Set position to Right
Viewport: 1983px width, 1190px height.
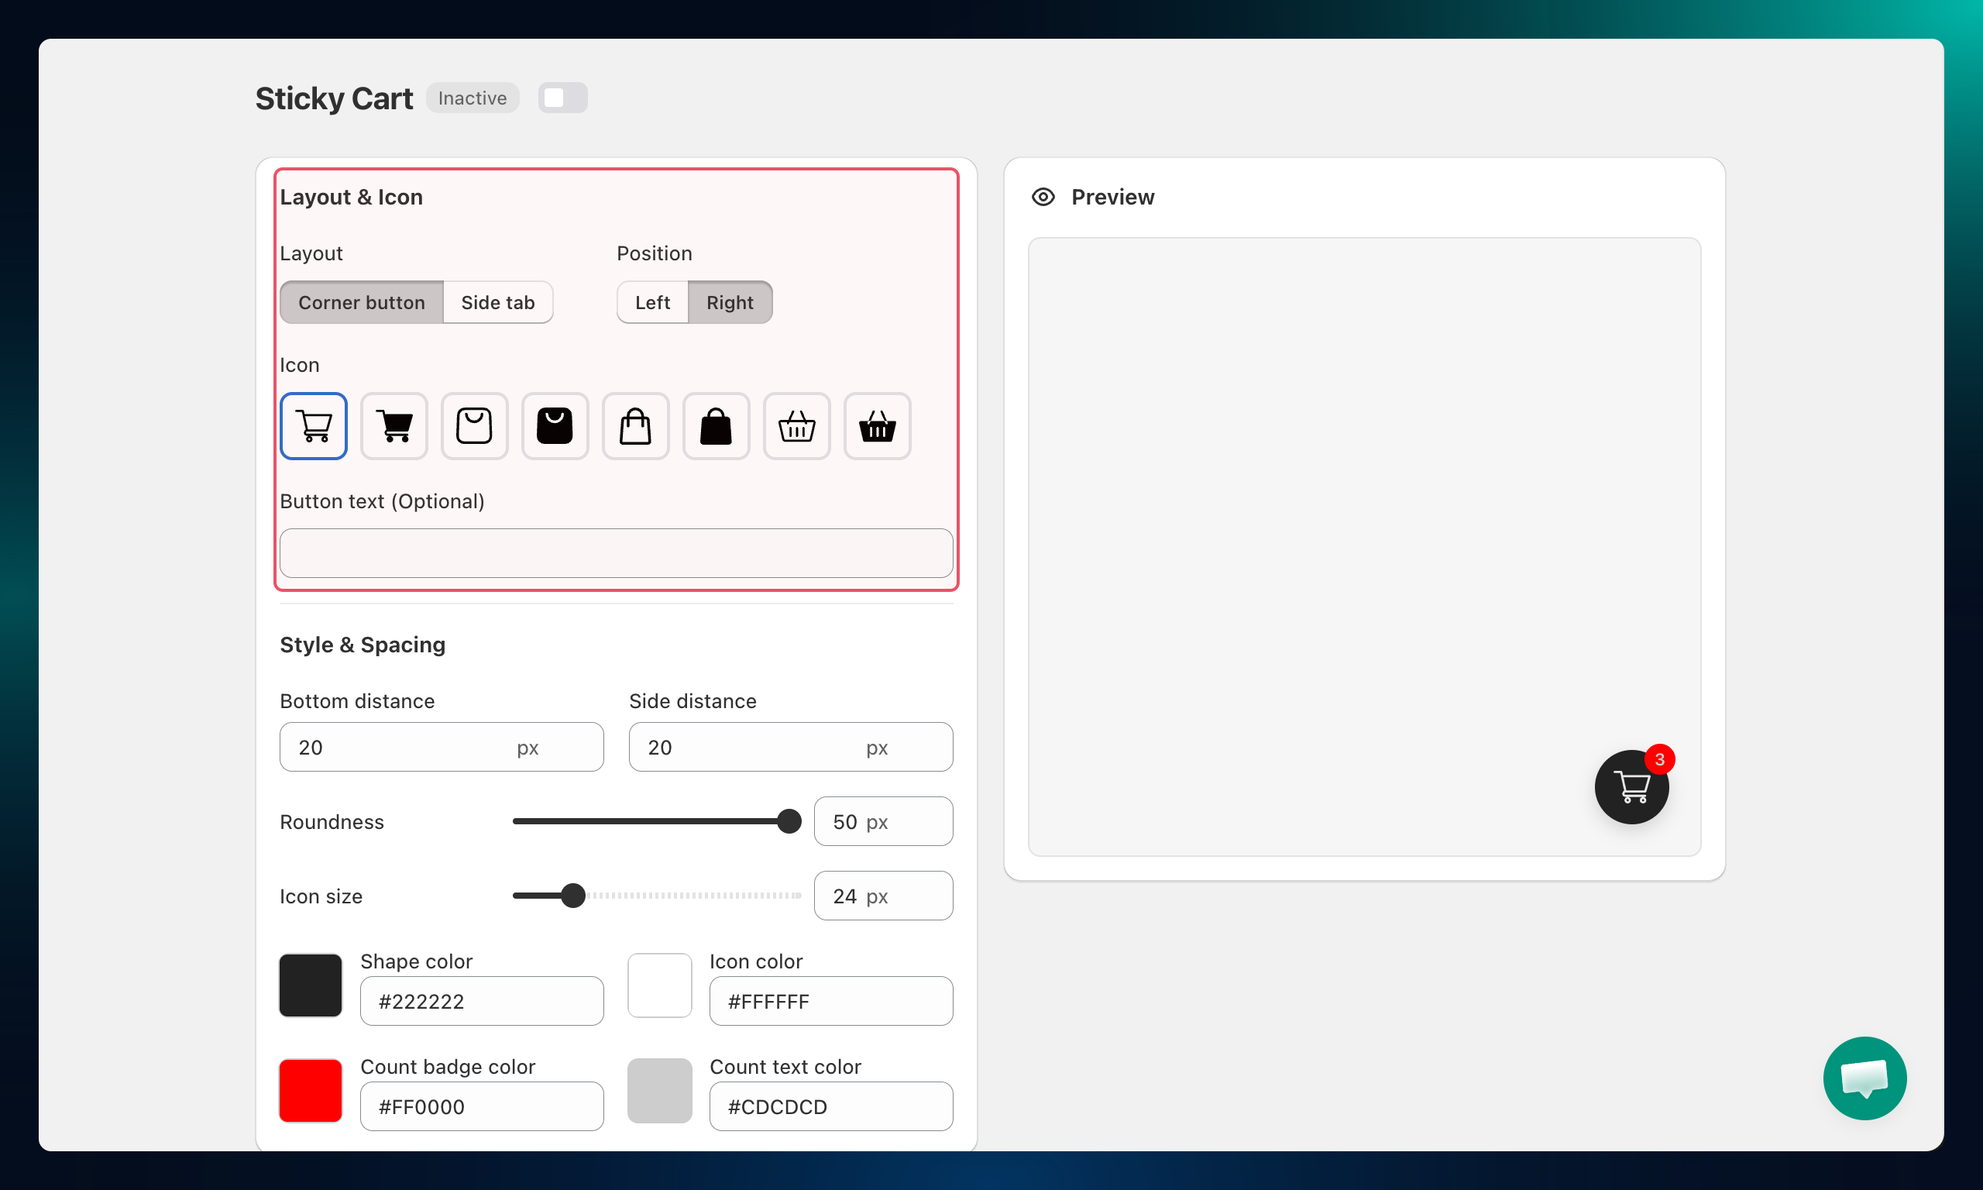pyautogui.click(x=730, y=302)
